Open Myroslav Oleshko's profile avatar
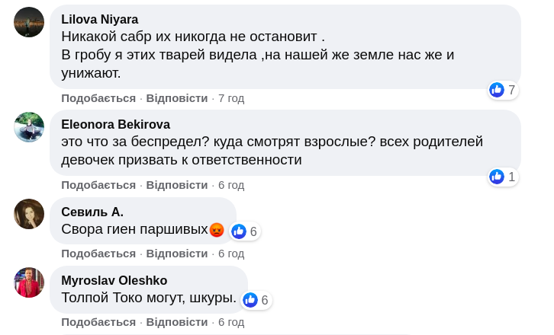554x335 pixels. pyautogui.click(x=29, y=282)
